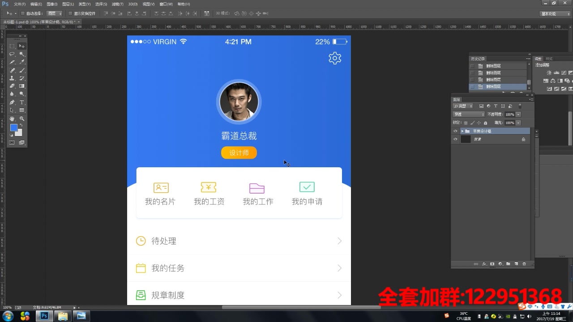Image resolution: width=573 pixels, height=322 pixels.
Task: Open the blend mode 穿透 dropdown
Action: point(468,114)
